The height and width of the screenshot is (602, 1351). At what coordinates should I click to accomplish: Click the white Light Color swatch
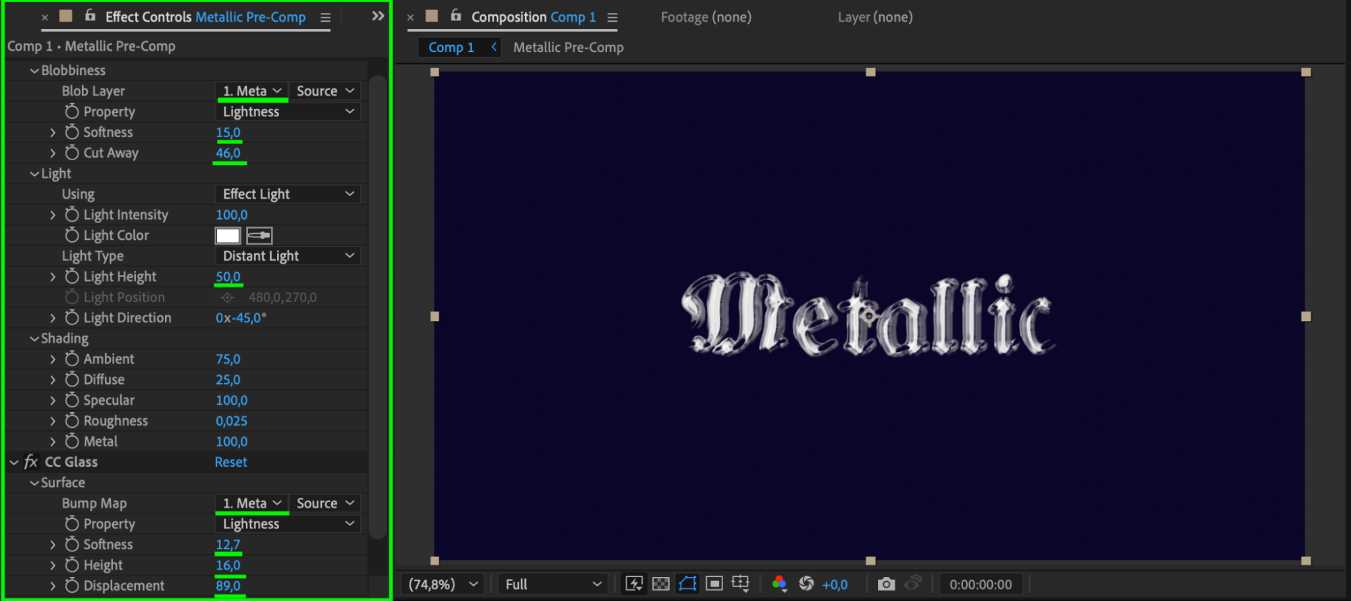point(228,235)
